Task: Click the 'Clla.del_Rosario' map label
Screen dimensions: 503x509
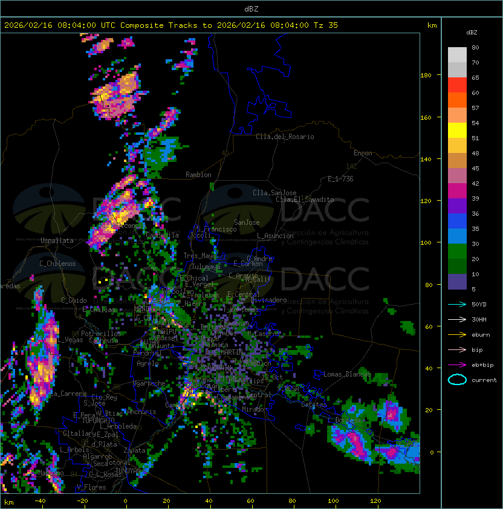Action: click(285, 137)
